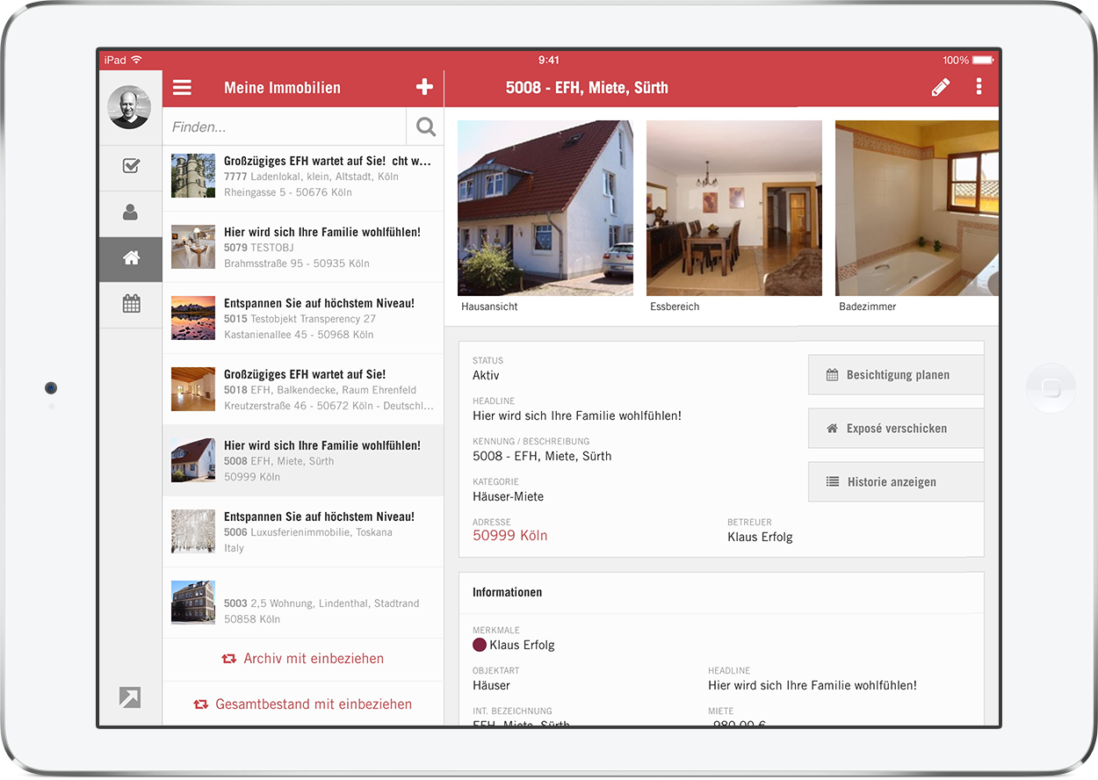1098x780 pixels.
Task: Open the hamburger menu in Meine Immobilien
Action: pos(182,88)
